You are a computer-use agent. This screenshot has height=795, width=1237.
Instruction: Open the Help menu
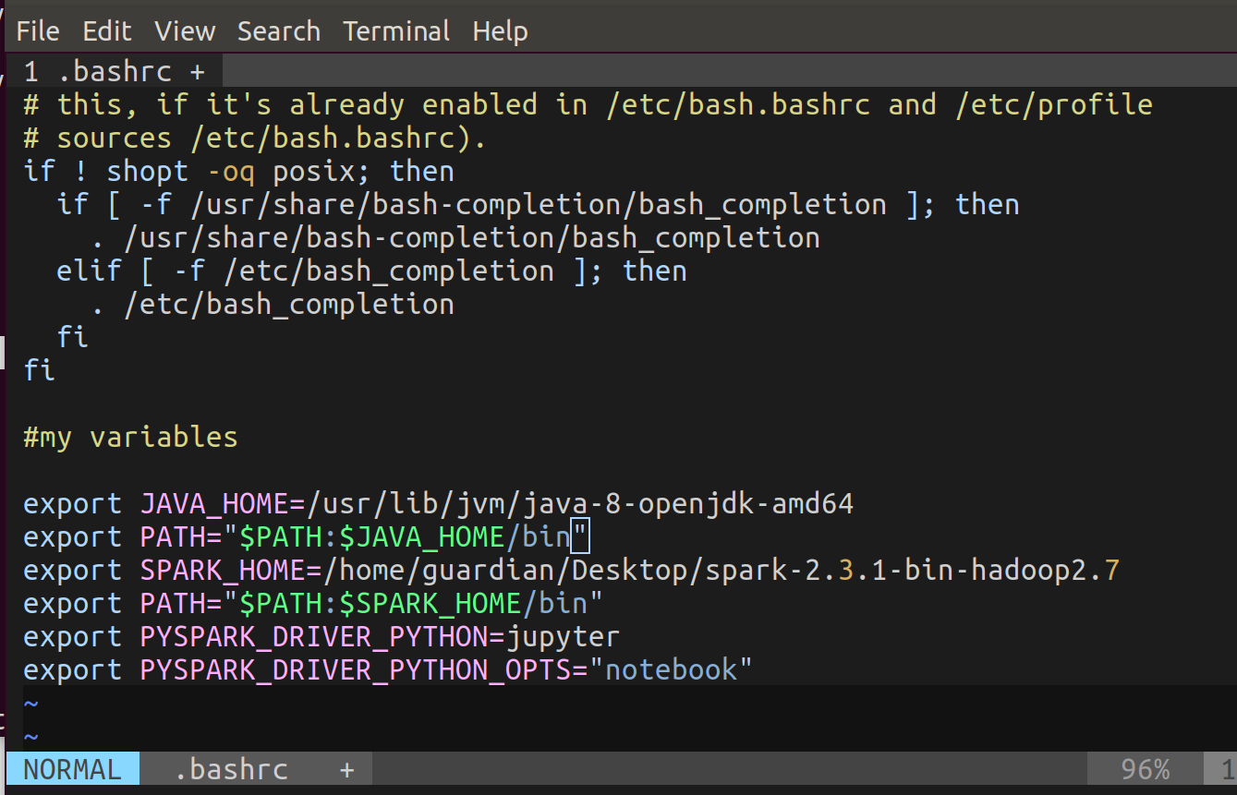click(x=500, y=31)
